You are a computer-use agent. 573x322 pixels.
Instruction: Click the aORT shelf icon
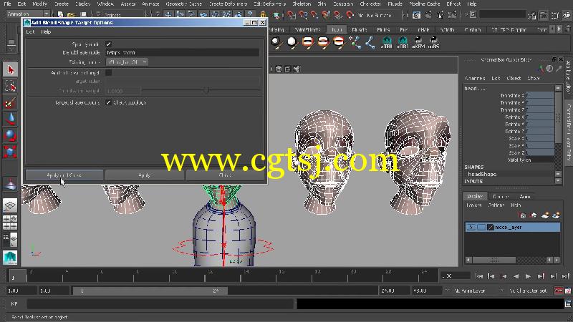coord(403,42)
